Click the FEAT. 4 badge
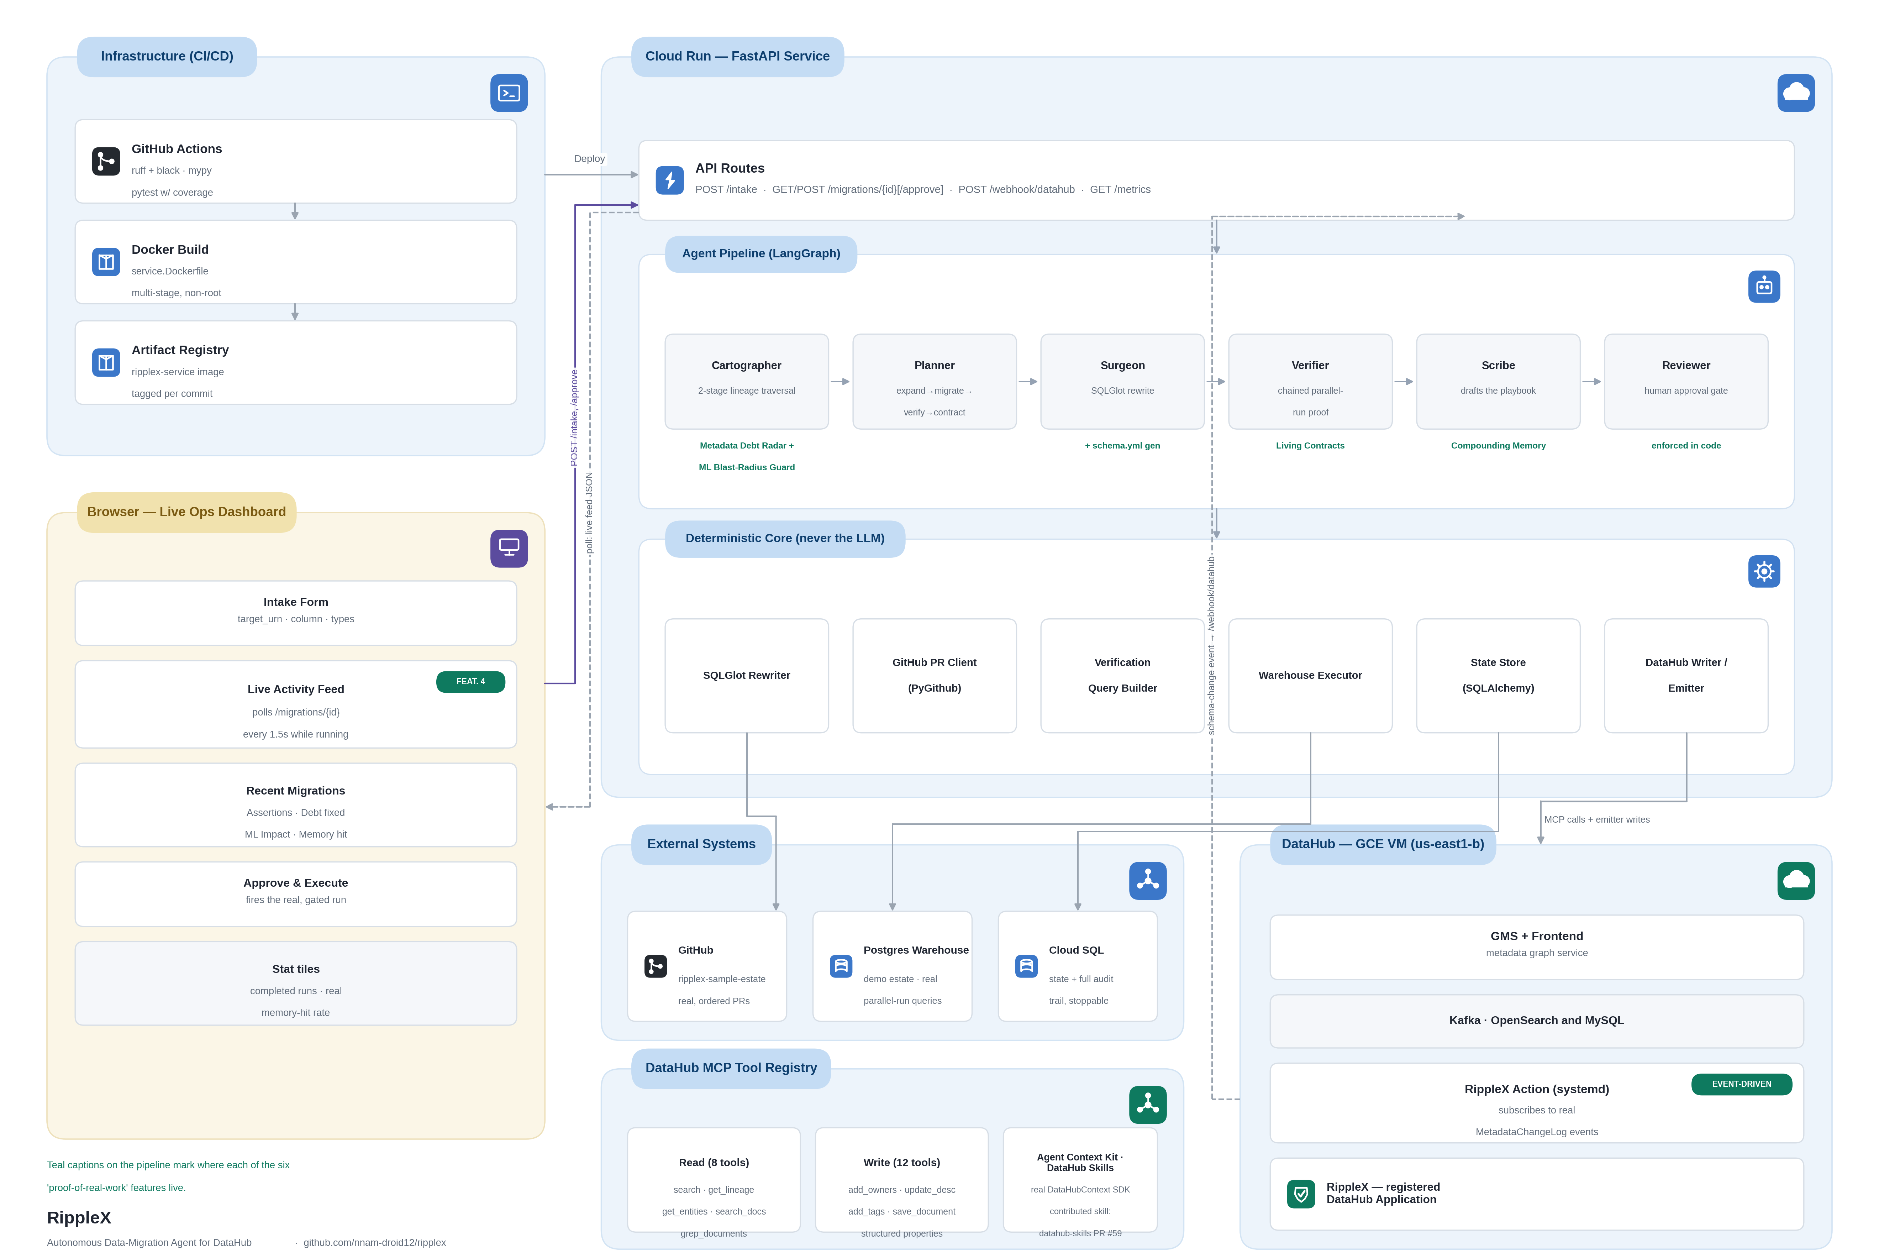The width and height of the screenshot is (1879, 1253). (470, 682)
